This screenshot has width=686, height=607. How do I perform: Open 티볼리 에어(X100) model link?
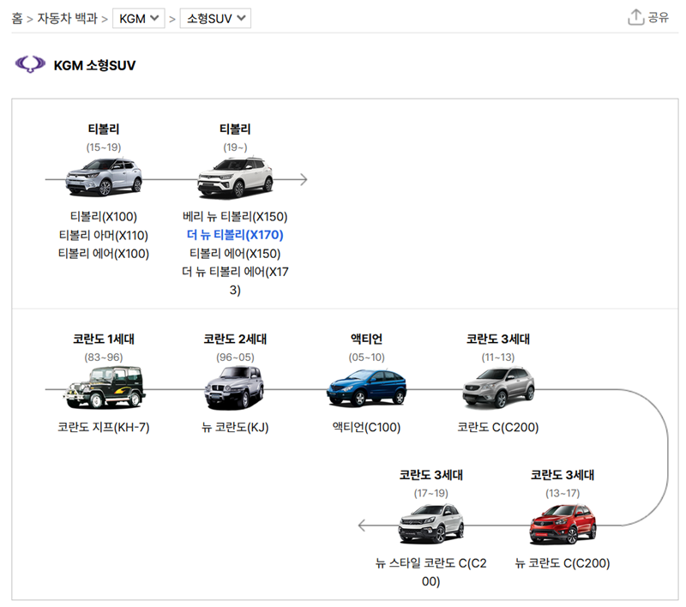(104, 254)
